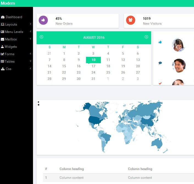Image resolution: width=194 pixels, height=184 pixels.
Task: Click the Css sitemap icon
Action: 3,69
